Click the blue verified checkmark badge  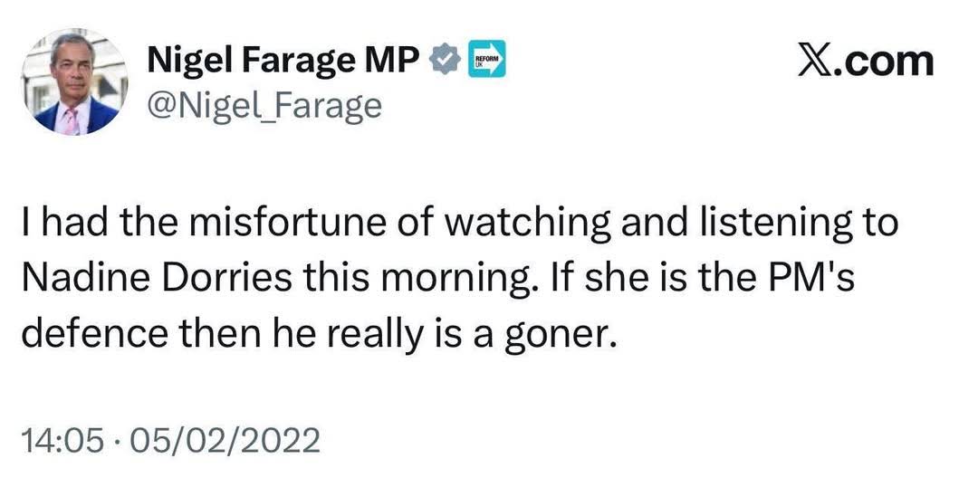tap(446, 61)
